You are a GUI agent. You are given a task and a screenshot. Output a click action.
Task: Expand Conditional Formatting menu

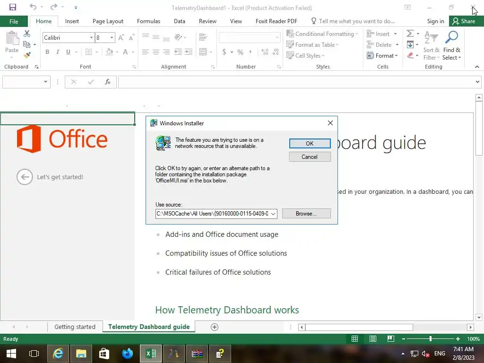322,34
